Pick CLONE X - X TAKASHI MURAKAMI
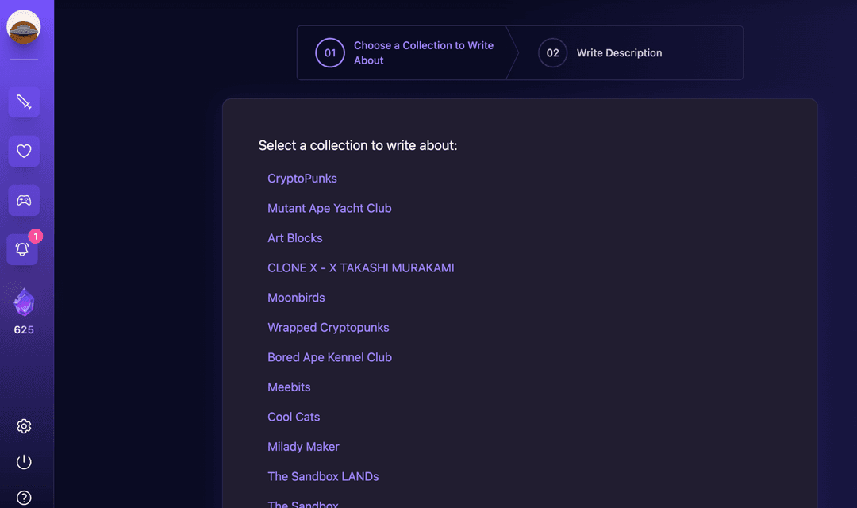This screenshot has width=857, height=508. pyautogui.click(x=361, y=267)
